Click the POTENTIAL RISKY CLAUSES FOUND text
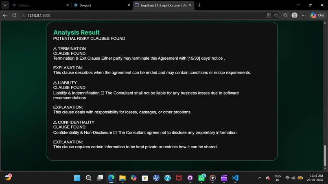 click(x=89, y=39)
